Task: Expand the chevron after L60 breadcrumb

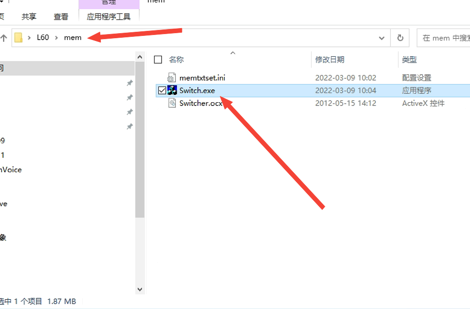Action: (x=56, y=38)
